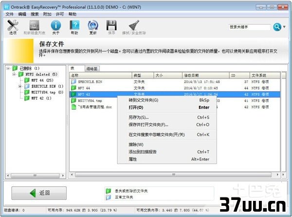Screen dimensions: 292x217
Task: Click the 更新 update icon
Action: pyautogui.click(x=93, y=25)
